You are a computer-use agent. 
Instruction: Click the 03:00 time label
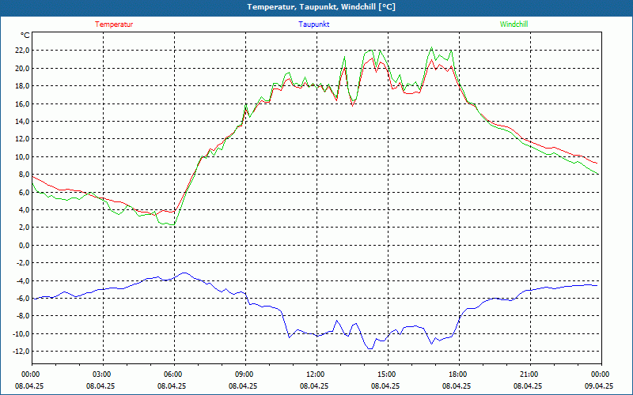(104, 374)
